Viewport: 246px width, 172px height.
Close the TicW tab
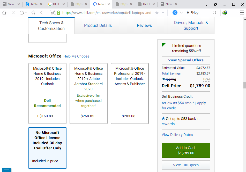[x=41, y=4]
